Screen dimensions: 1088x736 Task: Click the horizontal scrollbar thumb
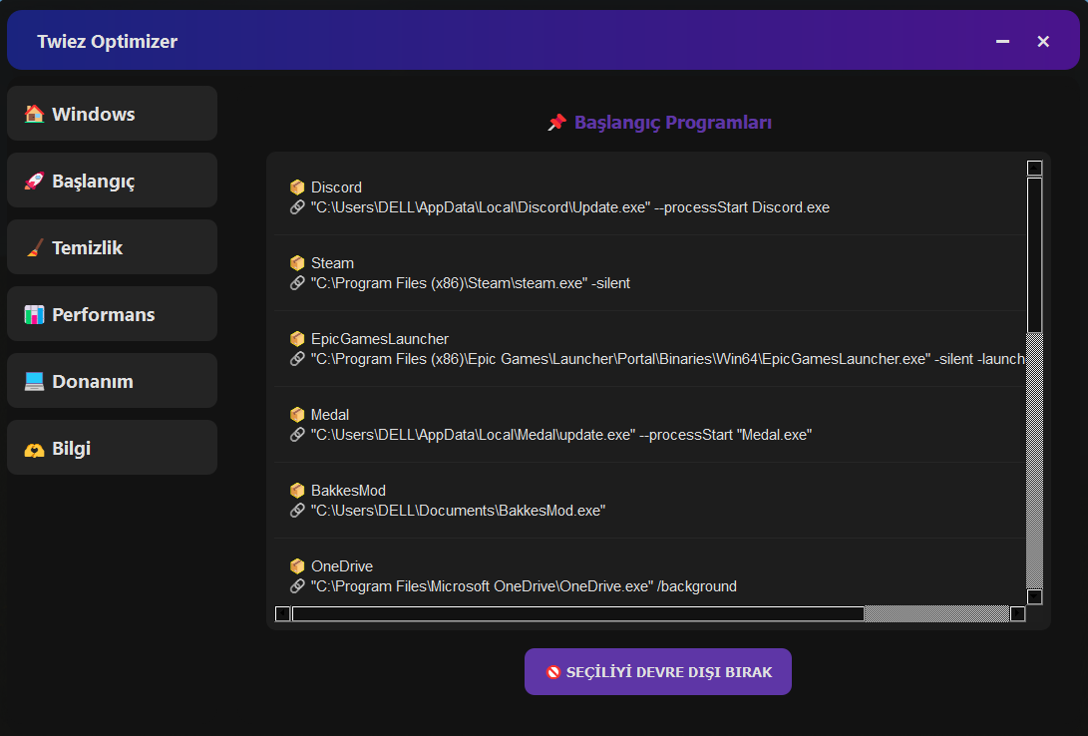click(x=578, y=613)
